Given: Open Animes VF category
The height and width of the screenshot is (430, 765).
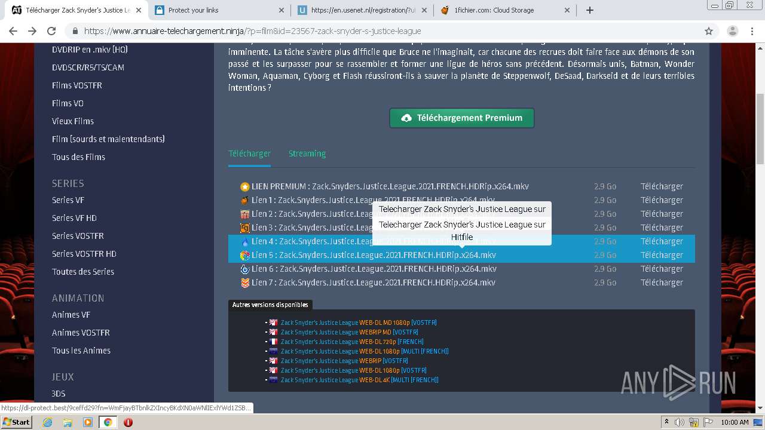Looking at the screenshot, I should coord(71,315).
